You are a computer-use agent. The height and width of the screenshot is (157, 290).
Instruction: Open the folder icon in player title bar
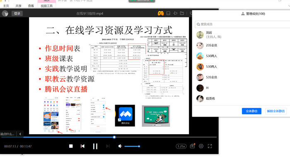182,13
